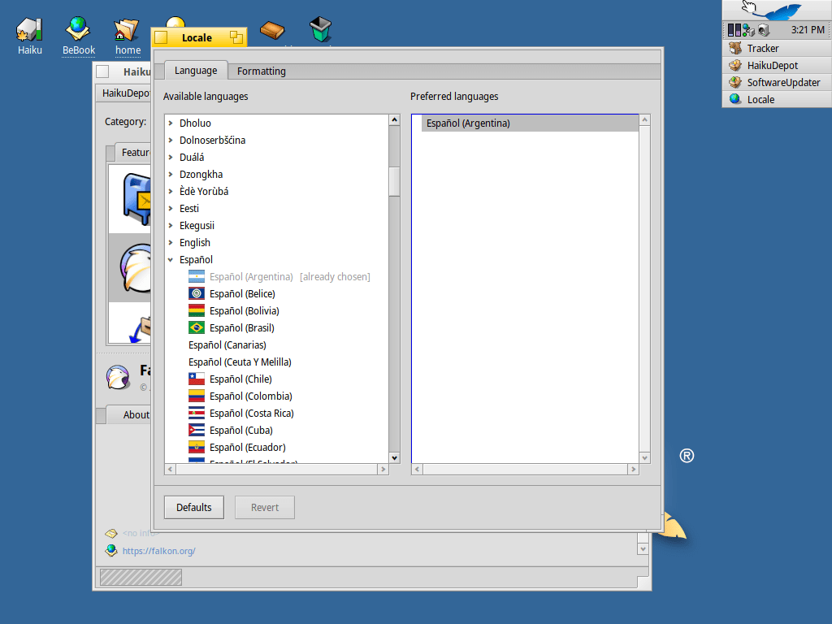This screenshot has height=624, width=832.
Task: Click the Argentina flag icon
Action: point(197,276)
